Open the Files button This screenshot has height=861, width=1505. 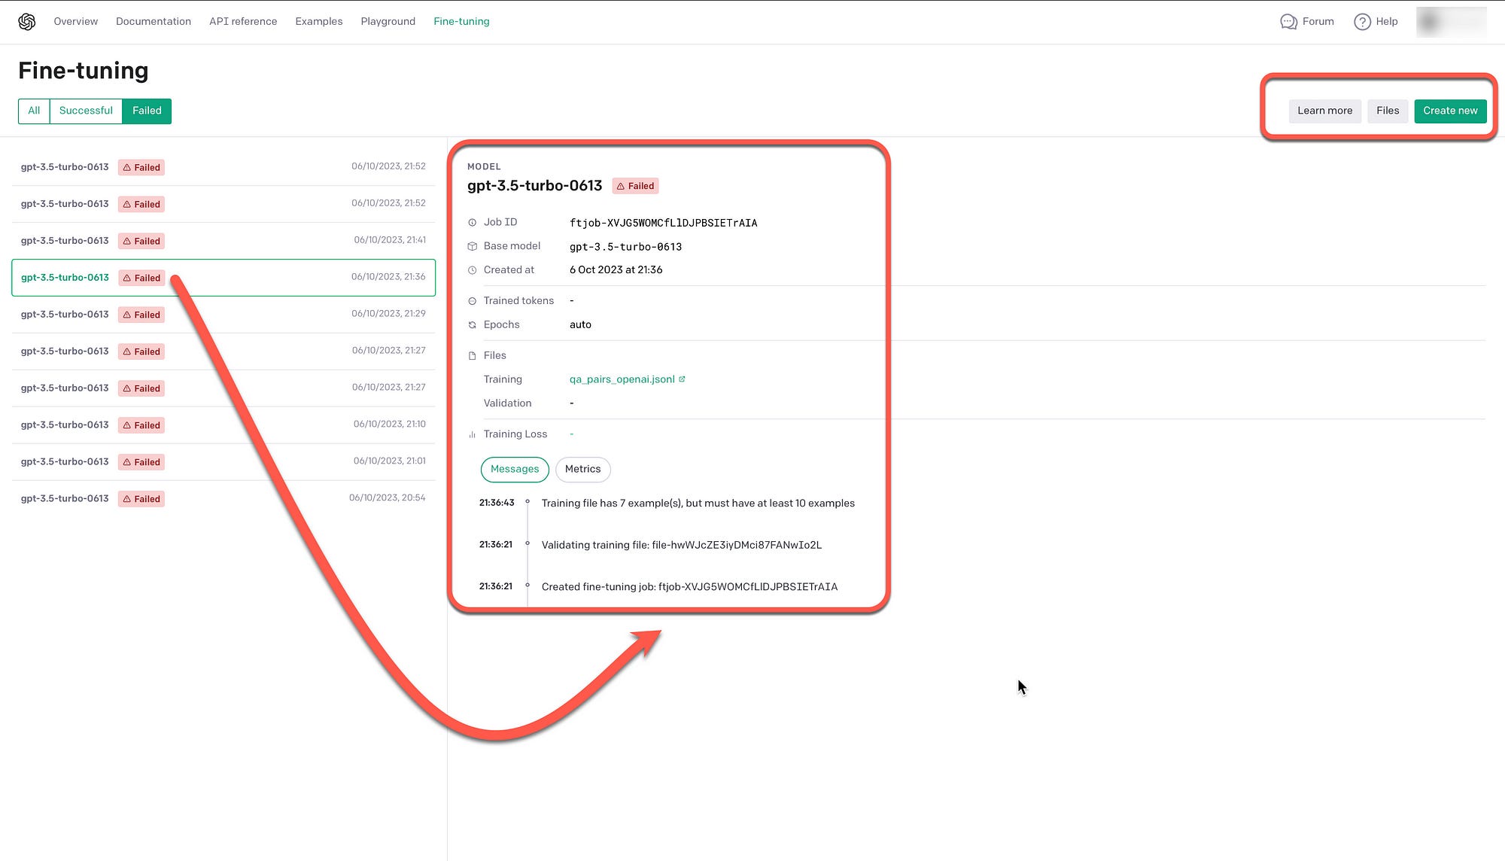[x=1387, y=111]
